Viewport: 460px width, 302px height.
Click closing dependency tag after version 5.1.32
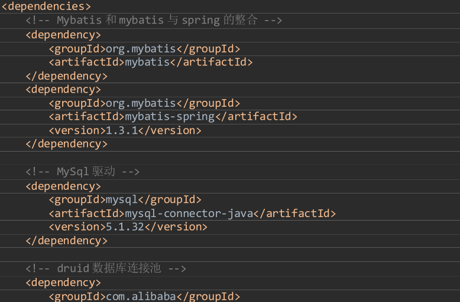pos(66,241)
